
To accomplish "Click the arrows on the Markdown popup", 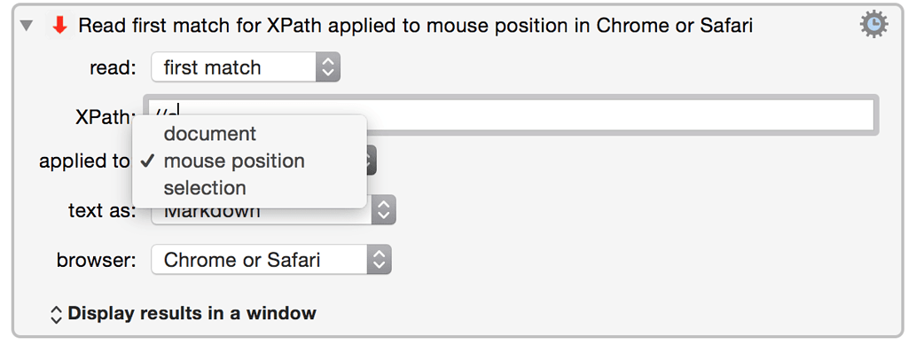I will tap(383, 211).
